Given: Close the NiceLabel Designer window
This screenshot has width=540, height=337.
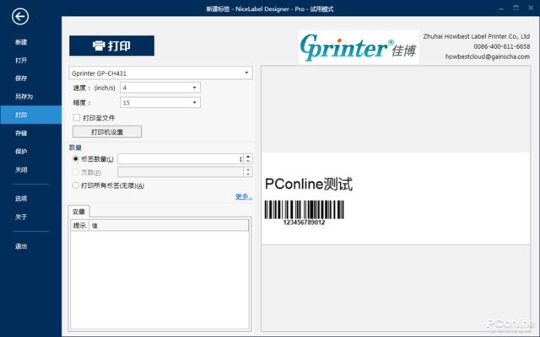Looking at the screenshot, I should click(531, 8).
